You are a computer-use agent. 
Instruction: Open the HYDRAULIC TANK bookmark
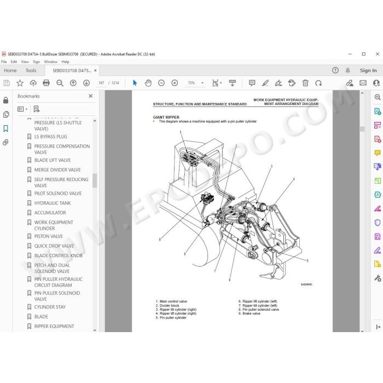[x=53, y=203]
